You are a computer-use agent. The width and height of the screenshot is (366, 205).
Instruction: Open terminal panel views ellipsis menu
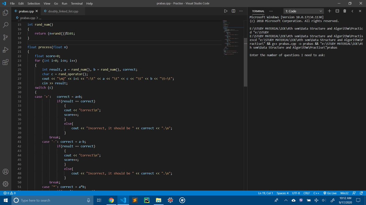click(x=271, y=11)
